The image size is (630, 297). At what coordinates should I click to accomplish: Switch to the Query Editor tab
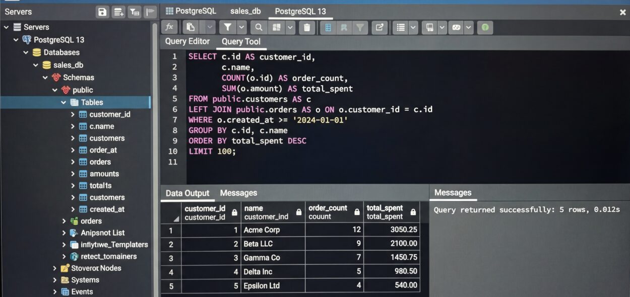click(x=187, y=41)
